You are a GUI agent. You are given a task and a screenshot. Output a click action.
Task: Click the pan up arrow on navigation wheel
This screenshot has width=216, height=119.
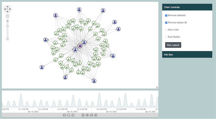[x=7, y=6]
